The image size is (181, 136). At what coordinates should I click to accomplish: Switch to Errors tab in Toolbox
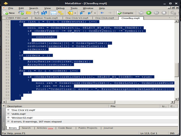(x=13, y=128)
